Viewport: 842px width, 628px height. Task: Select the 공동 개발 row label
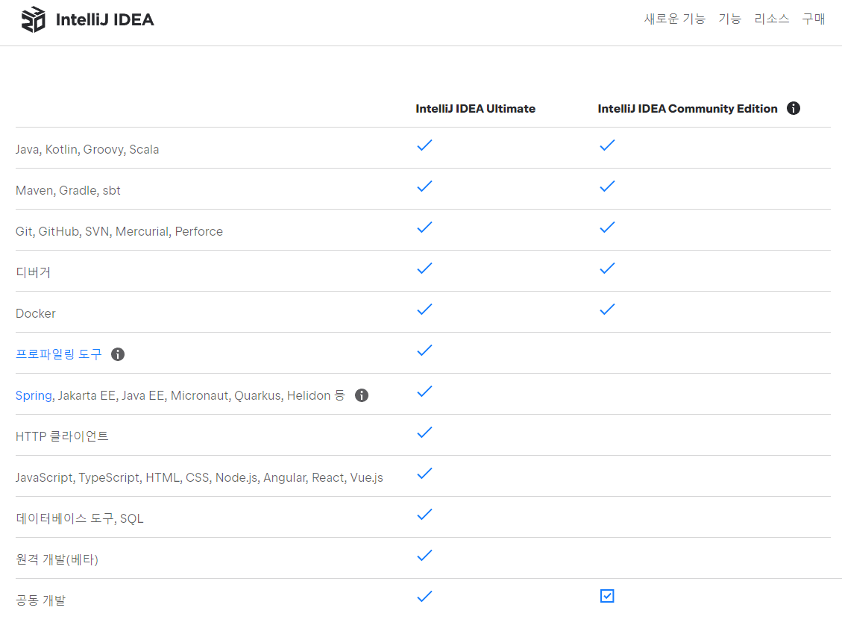pos(40,600)
